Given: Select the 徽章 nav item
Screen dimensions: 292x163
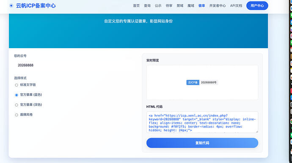Looking at the screenshot, I should pos(202,6).
